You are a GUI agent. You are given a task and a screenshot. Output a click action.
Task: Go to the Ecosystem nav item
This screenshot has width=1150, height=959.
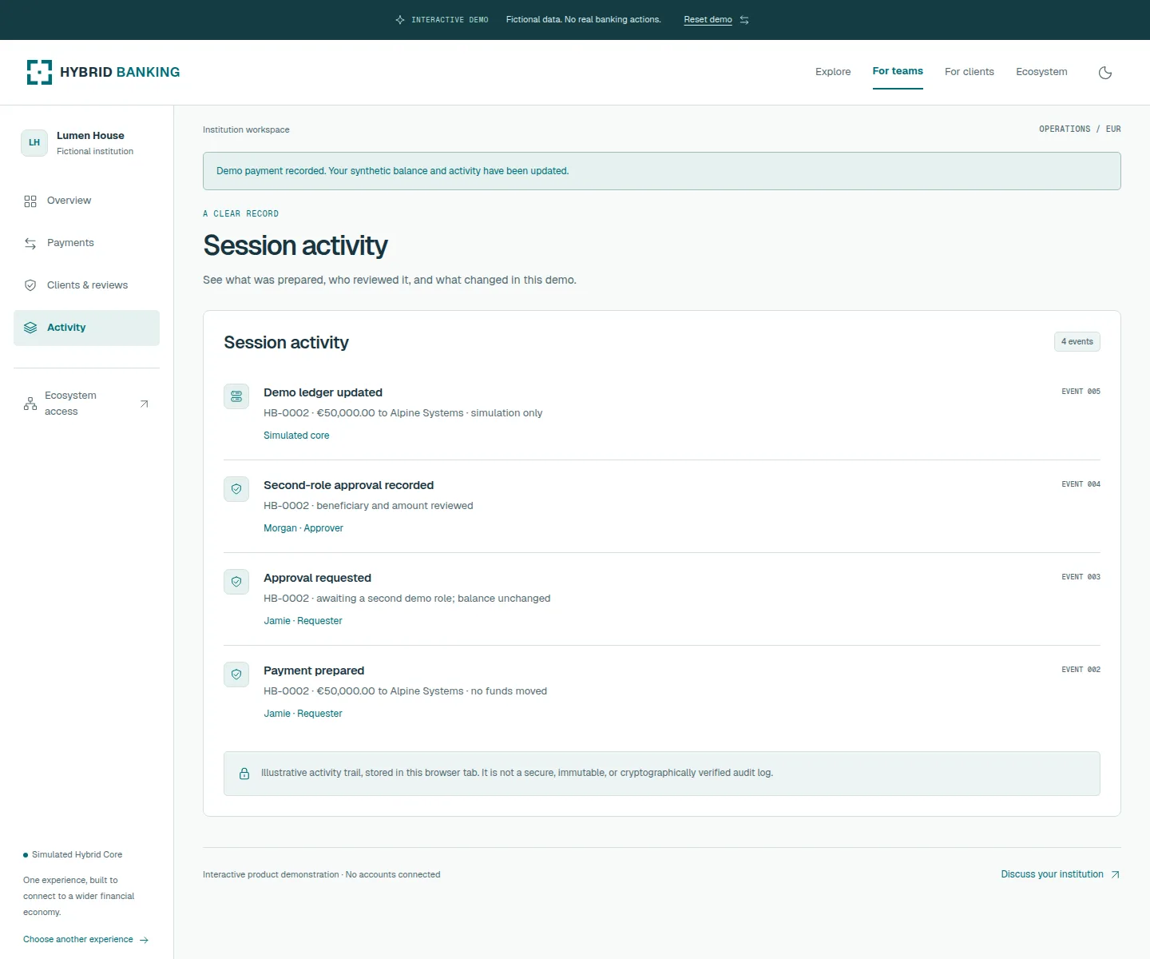[1041, 72]
